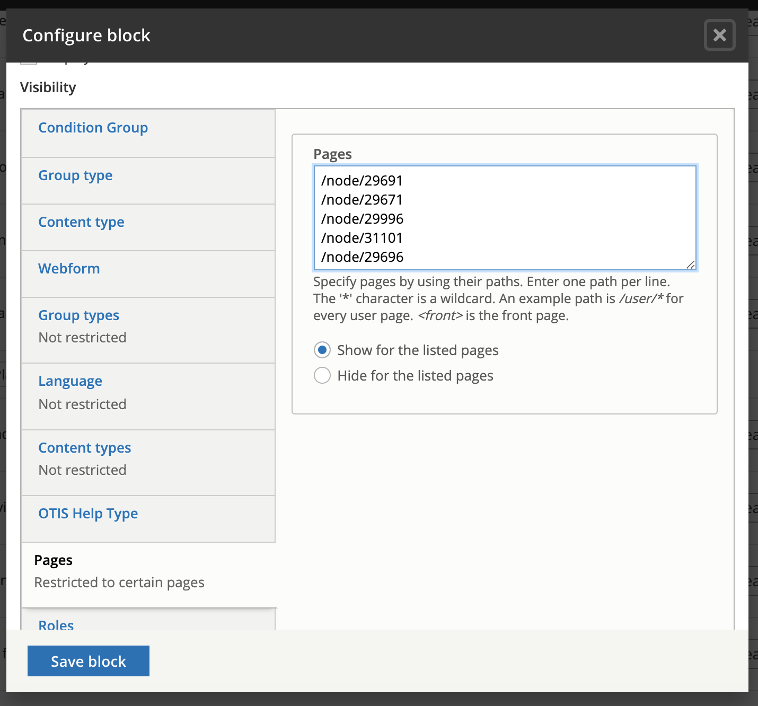Screen dimensions: 758x706
Task: Click the Pages field label
Action: pos(332,154)
